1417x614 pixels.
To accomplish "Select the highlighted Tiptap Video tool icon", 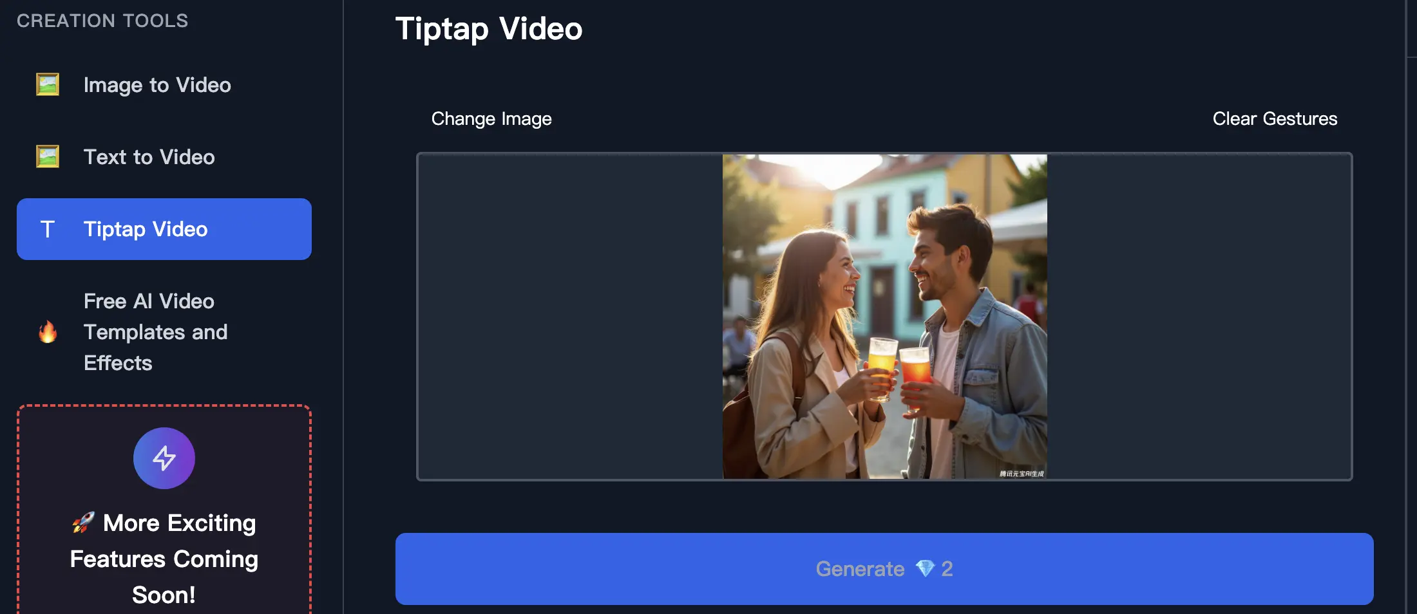I will coord(48,228).
